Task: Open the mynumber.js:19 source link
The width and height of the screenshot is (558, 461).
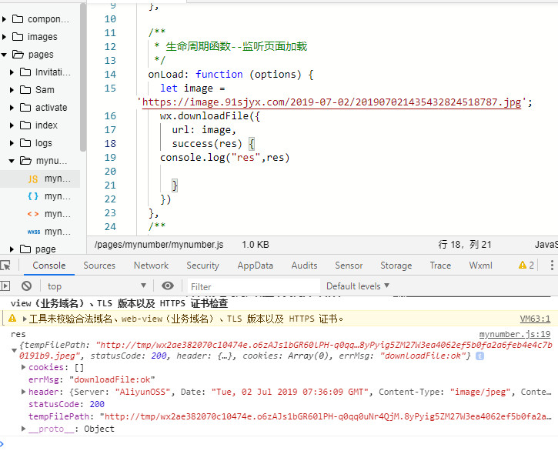Action: [515, 334]
